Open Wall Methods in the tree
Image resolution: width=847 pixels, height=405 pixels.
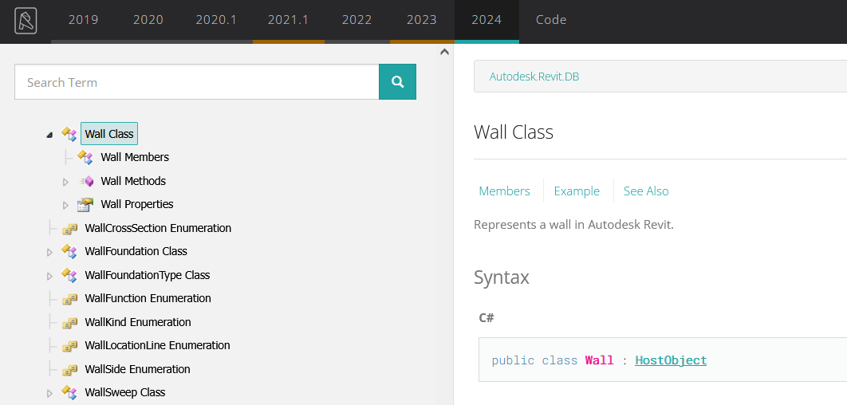(133, 181)
